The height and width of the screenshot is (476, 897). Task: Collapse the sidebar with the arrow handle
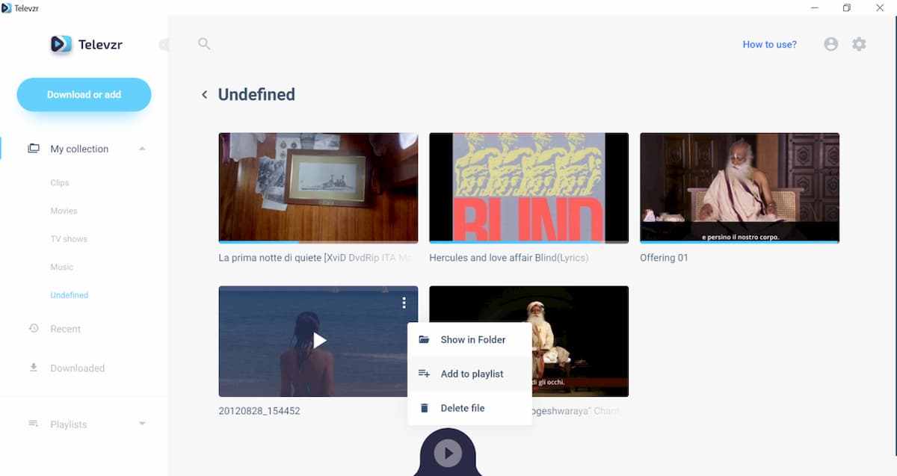[163, 45]
